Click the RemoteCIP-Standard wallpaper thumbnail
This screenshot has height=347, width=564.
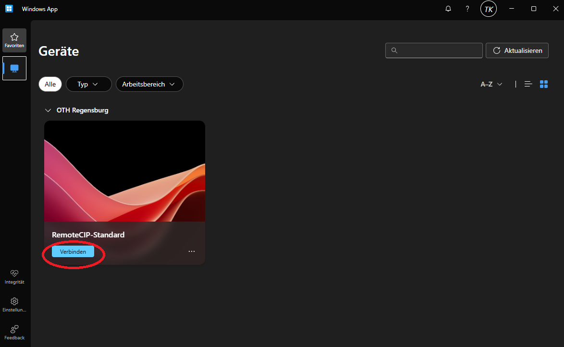point(124,171)
